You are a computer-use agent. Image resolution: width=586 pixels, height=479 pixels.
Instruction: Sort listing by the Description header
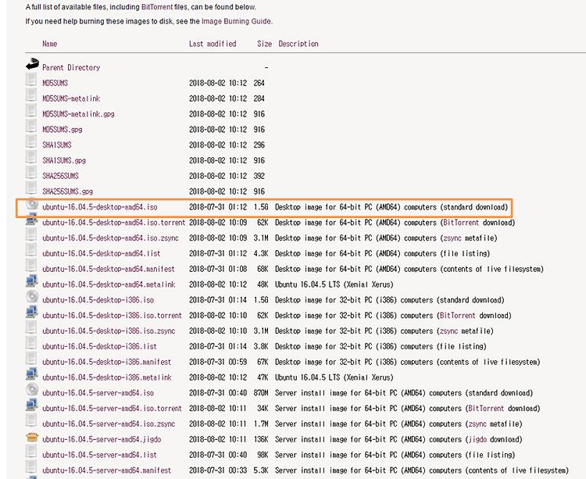pos(298,44)
